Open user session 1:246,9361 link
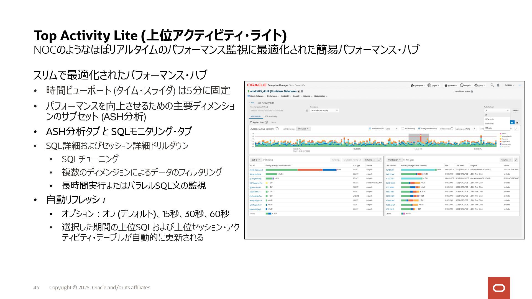532x299 pixels. pos(390,170)
